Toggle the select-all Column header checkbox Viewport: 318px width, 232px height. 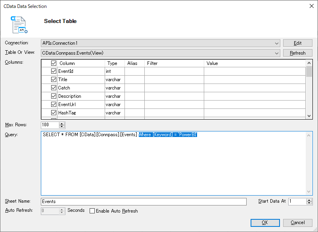click(x=54, y=63)
